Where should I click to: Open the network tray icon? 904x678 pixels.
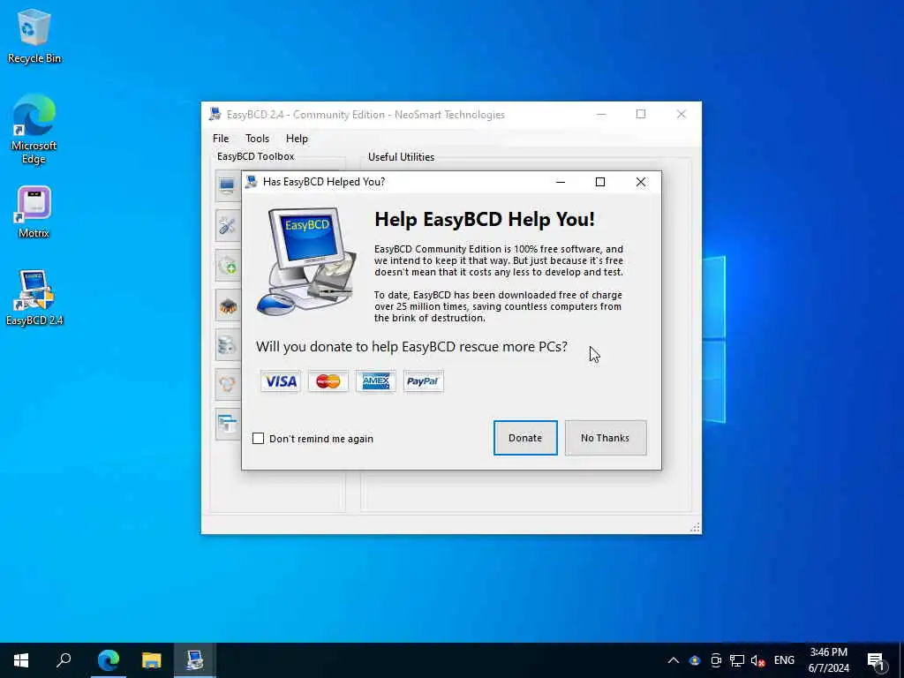[737, 660]
